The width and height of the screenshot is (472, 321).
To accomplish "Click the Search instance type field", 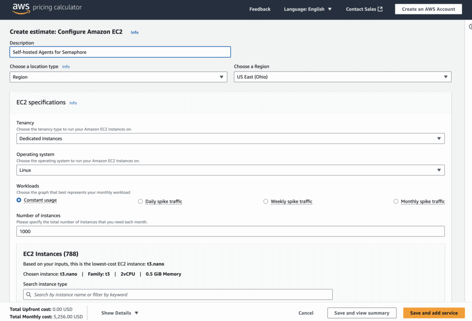I will [x=178, y=295].
